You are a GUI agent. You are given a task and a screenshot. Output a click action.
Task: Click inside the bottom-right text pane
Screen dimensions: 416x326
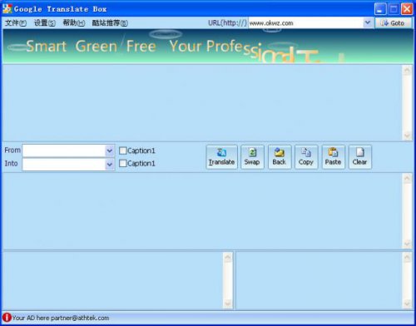tap(319, 280)
